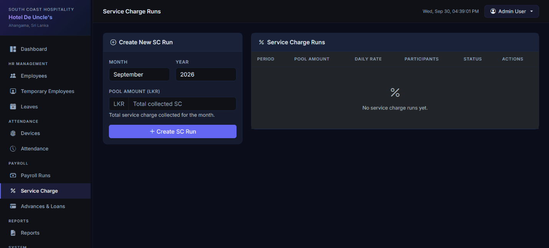
Task: Click the Advances & Loans card icon
Action: [x=13, y=206]
